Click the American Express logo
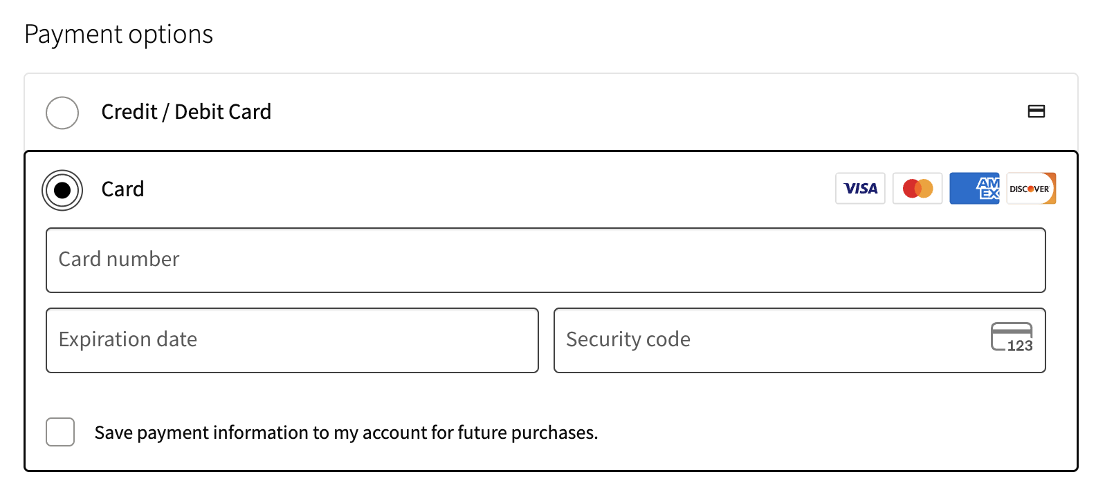 point(974,189)
